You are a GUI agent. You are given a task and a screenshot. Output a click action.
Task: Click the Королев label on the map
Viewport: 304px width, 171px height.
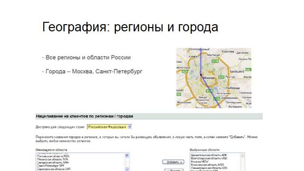pyautogui.click(x=228, y=52)
